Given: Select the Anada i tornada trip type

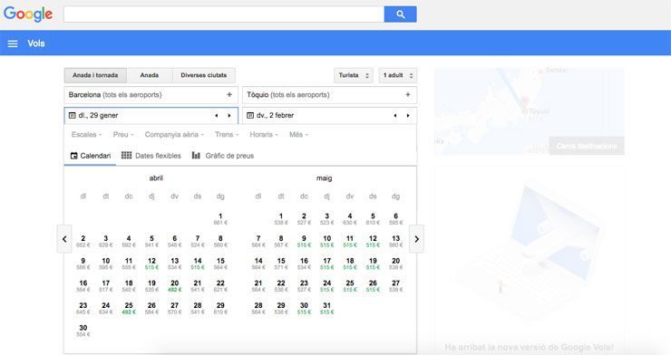Looking at the screenshot, I should [x=95, y=75].
